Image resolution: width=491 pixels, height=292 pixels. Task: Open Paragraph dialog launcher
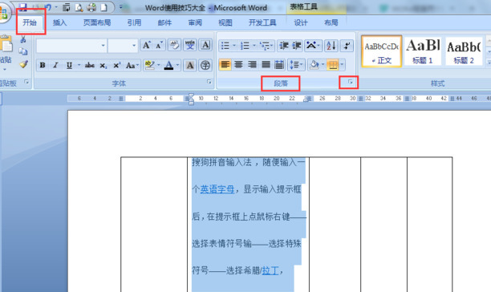[350, 82]
